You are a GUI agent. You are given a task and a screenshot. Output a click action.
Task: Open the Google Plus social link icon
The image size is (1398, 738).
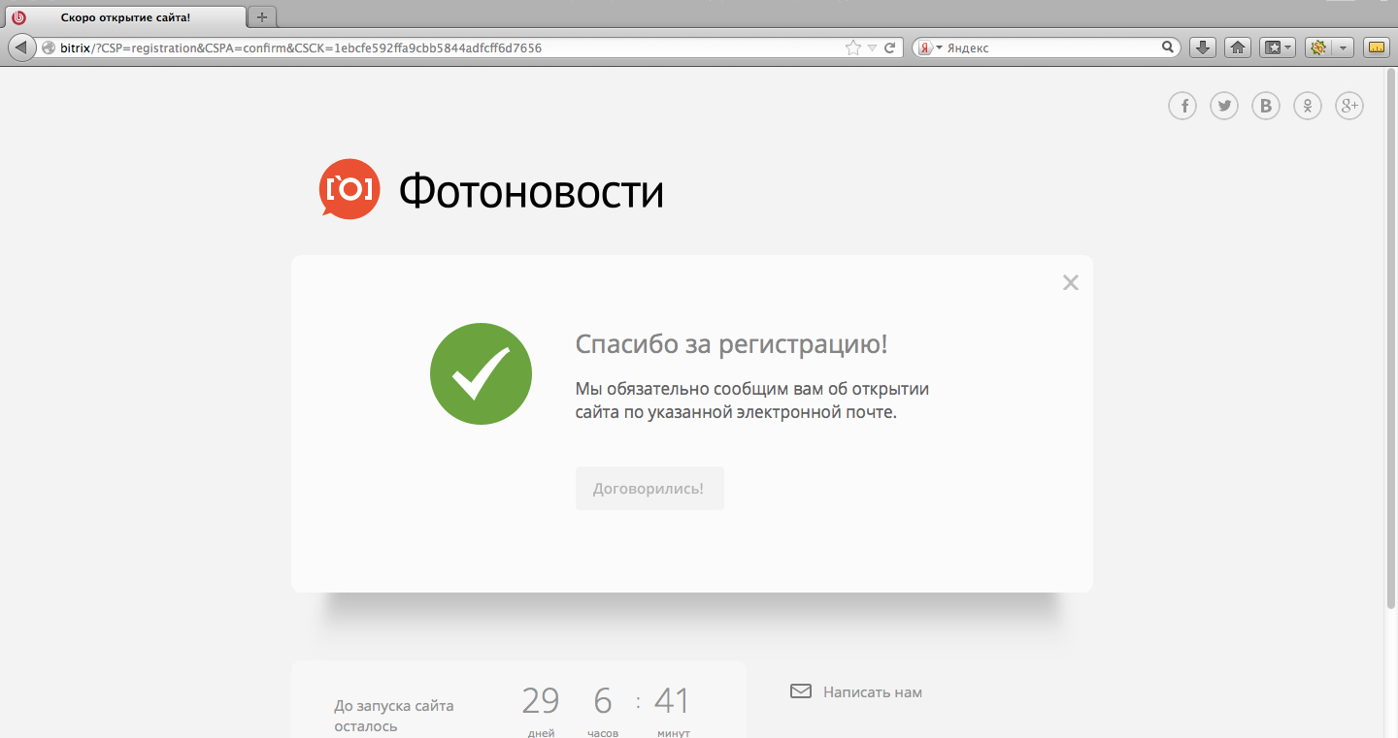tap(1349, 106)
